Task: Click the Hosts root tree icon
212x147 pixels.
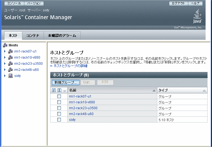Action: [x=5, y=45]
